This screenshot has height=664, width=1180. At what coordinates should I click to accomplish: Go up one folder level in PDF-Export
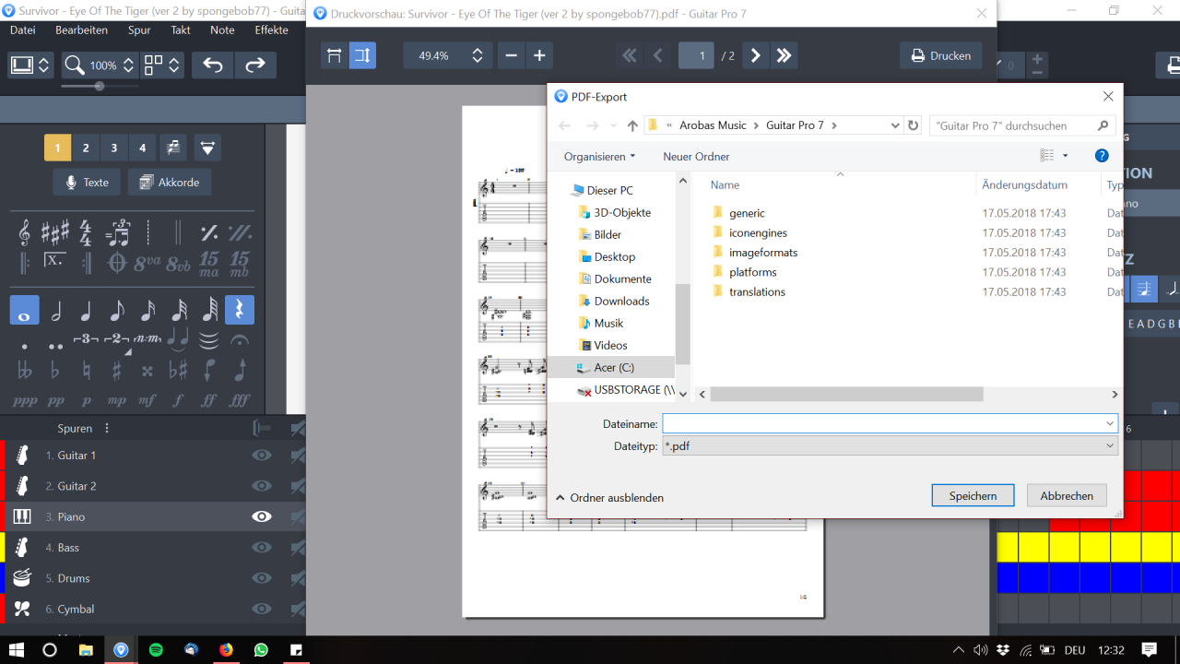point(632,125)
